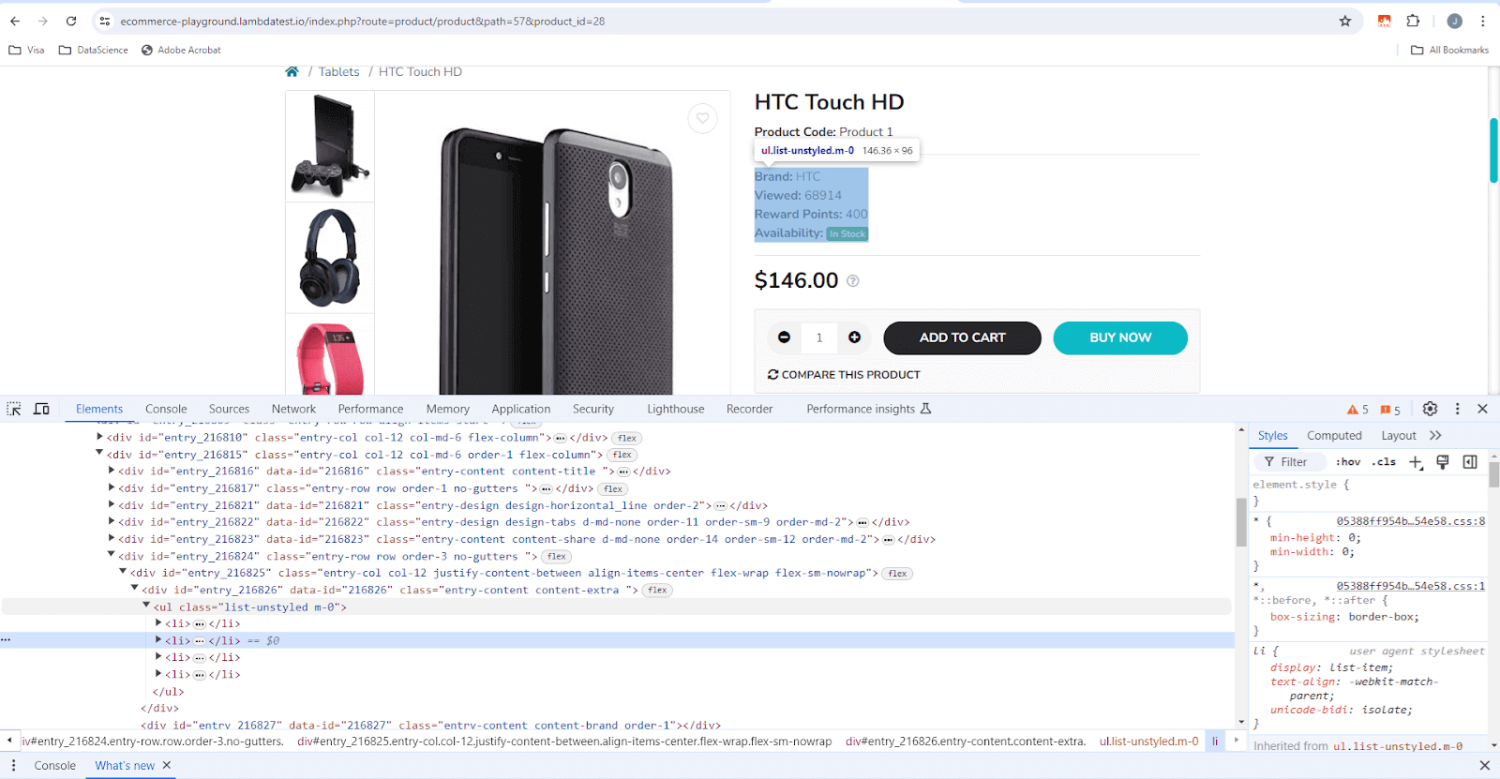
Task: Open 05388ff954b css:8 source link
Action: point(1410,521)
